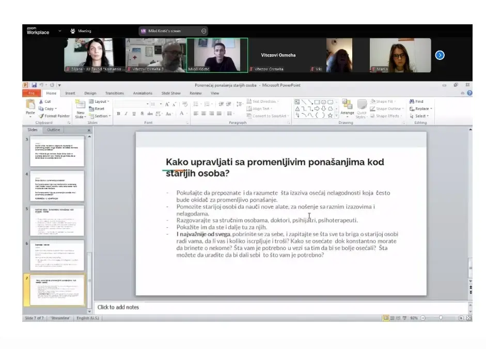486x349 pixels.
Task: Click the Numbering list icon
Action: tap(207, 104)
